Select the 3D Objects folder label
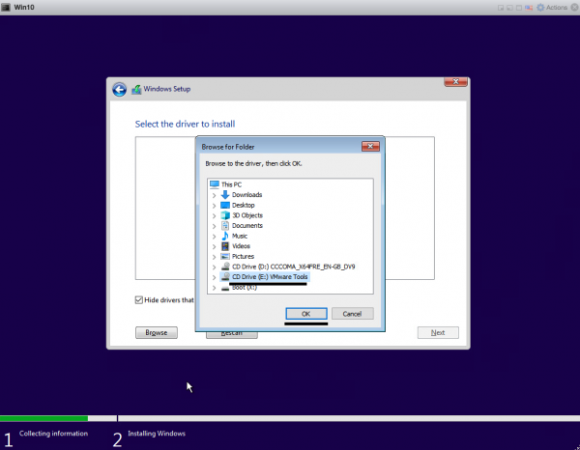Viewport: 580px width, 450px height. click(x=247, y=215)
